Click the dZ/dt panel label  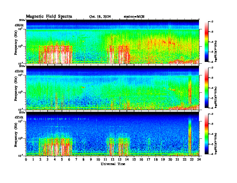pos(19,117)
